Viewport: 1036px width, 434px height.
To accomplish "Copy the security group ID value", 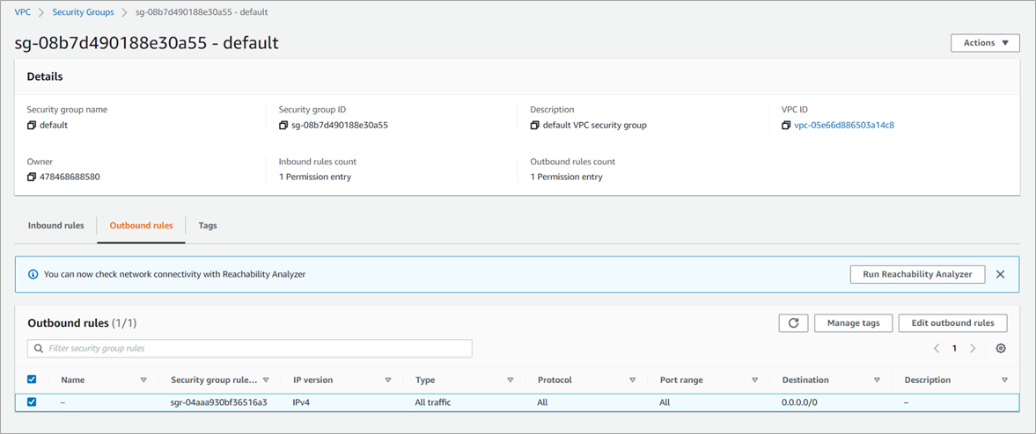I will pyautogui.click(x=283, y=126).
